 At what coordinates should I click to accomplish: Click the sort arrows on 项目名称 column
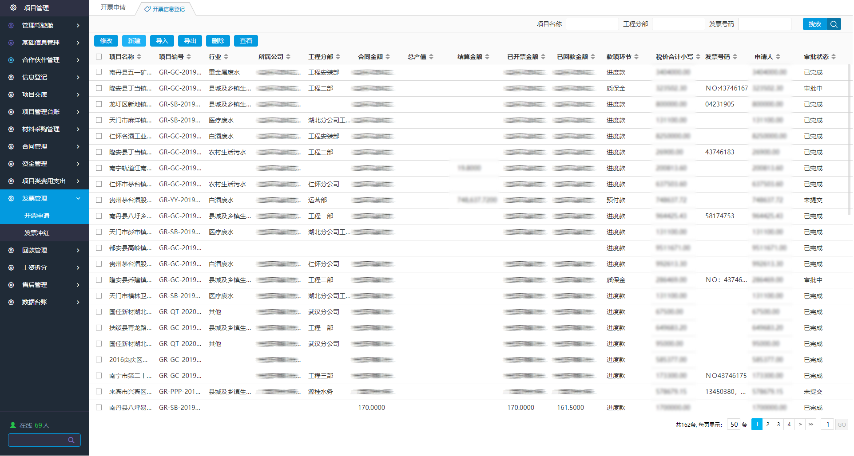coord(139,57)
